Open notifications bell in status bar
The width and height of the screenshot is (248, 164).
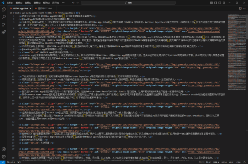point(244,162)
